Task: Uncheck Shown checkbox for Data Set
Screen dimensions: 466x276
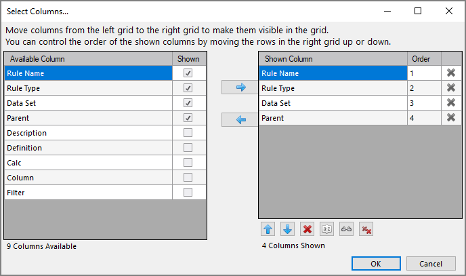Action: click(x=188, y=103)
